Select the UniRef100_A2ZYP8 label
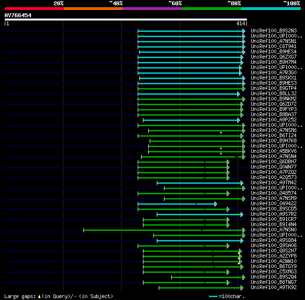This screenshot has height=300, width=305. pyautogui.click(x=274, y=256)
